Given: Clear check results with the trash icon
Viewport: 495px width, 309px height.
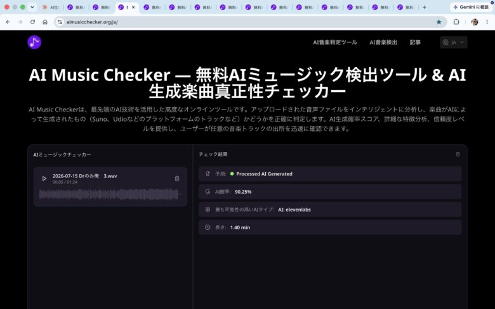Looking at the screenshot, I should pos(458,154).
